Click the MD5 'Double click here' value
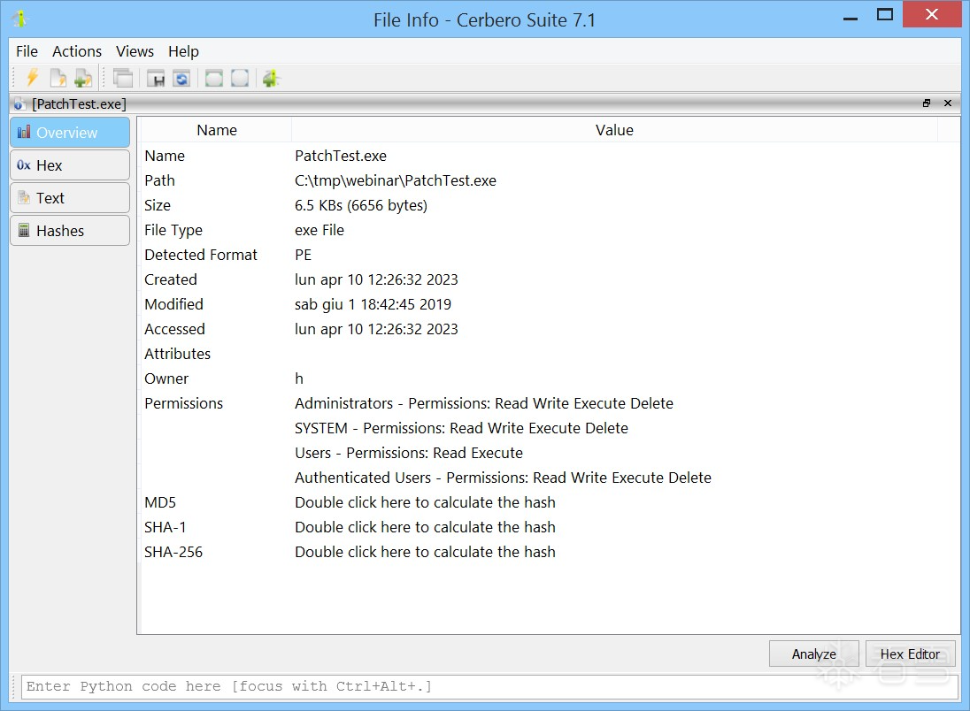 pos(425,502)
